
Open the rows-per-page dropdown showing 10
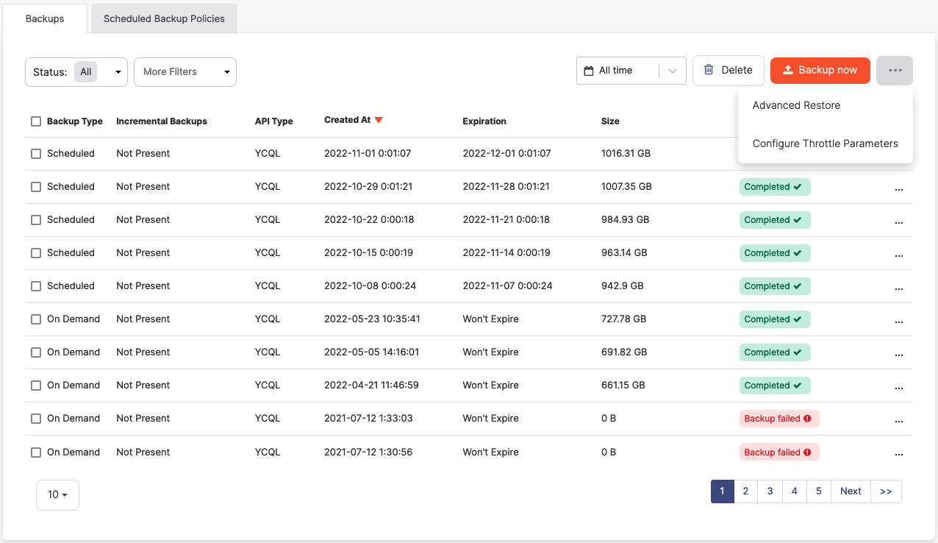point(57,495)
